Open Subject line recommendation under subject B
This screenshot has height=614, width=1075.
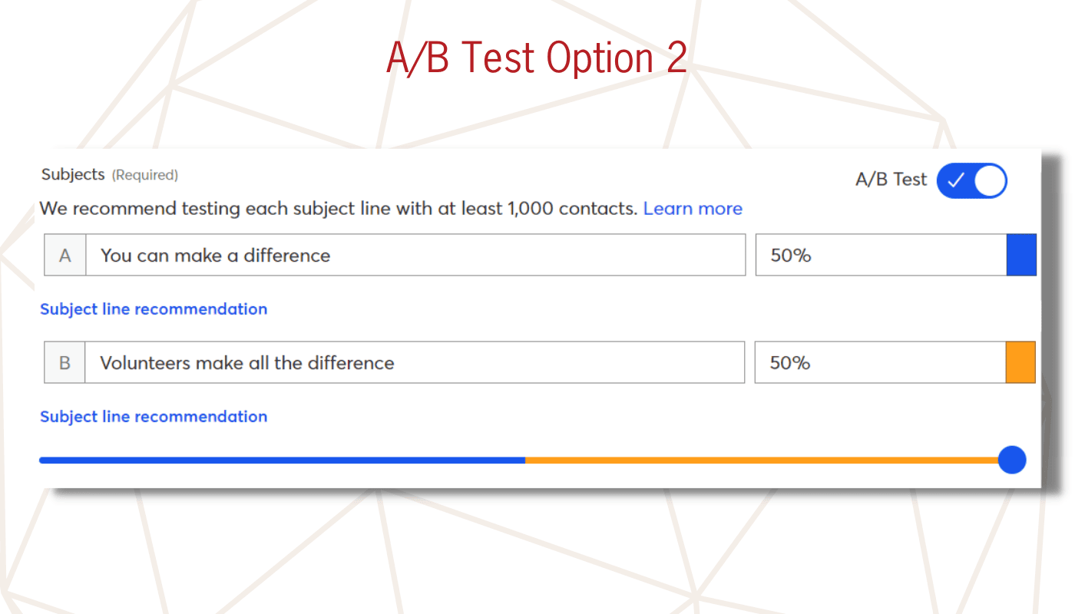point(154,417)
